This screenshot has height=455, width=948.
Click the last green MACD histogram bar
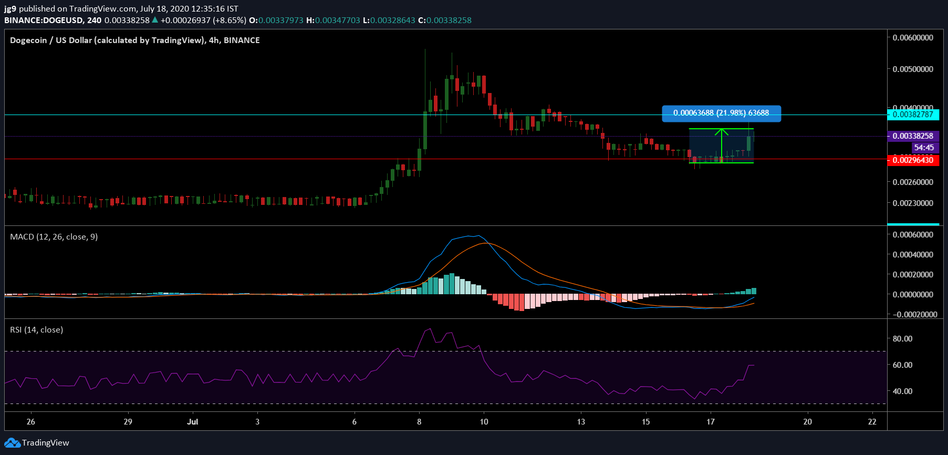pos(754,291)
